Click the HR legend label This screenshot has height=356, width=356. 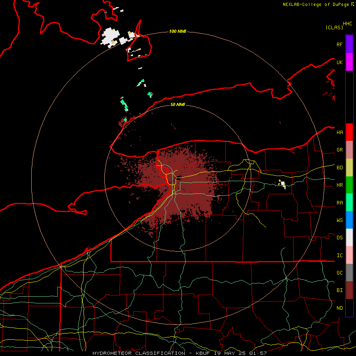[x=339, y=185]
